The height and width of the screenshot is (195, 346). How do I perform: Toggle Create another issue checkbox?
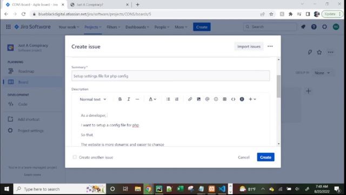(75, 157)
